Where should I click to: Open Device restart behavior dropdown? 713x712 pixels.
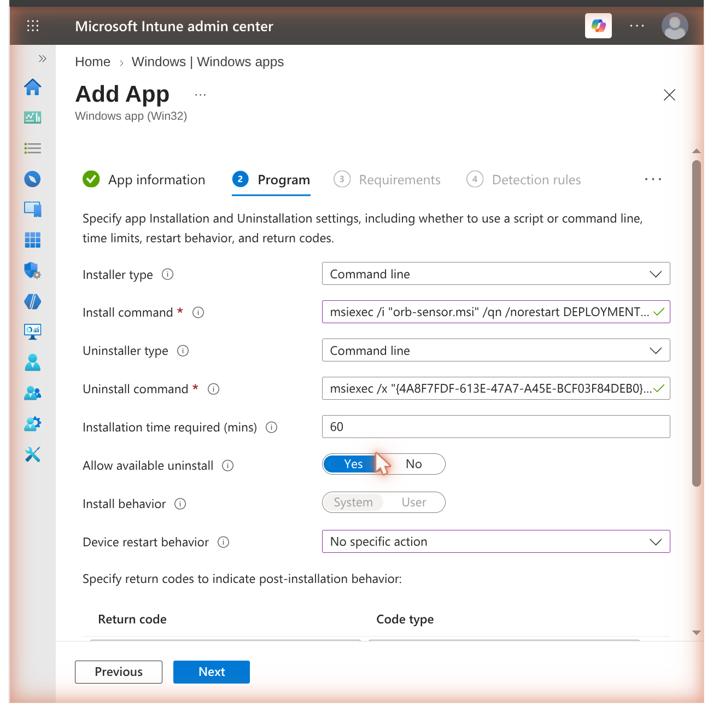[496, 541]
